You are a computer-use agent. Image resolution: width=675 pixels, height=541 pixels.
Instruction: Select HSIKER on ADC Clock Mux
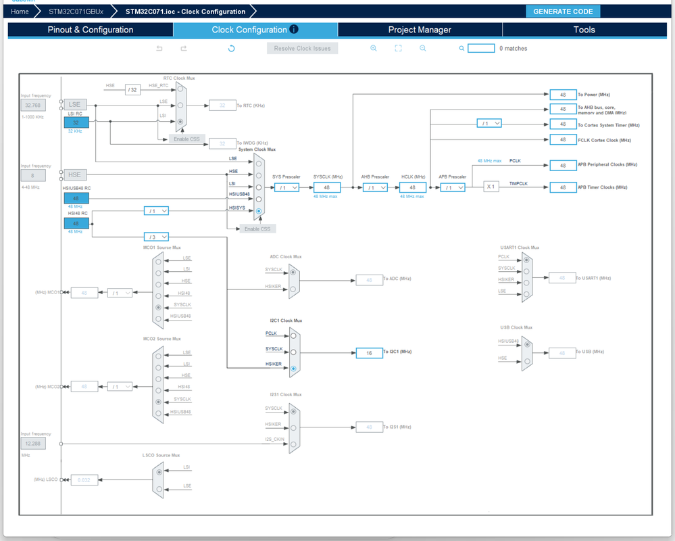[x=293, y=289]
